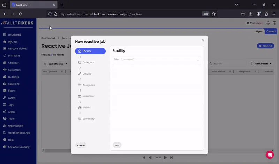
Task: Go back in the browser
Action: click(5, 14)
